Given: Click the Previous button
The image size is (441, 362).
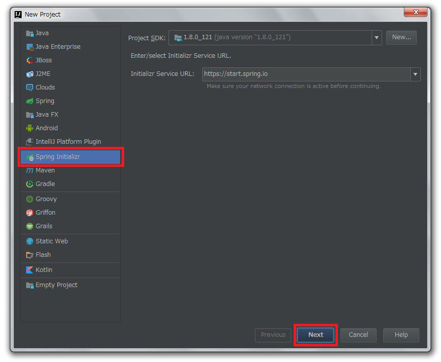Looking at the screenshot, I should (273, 335).
